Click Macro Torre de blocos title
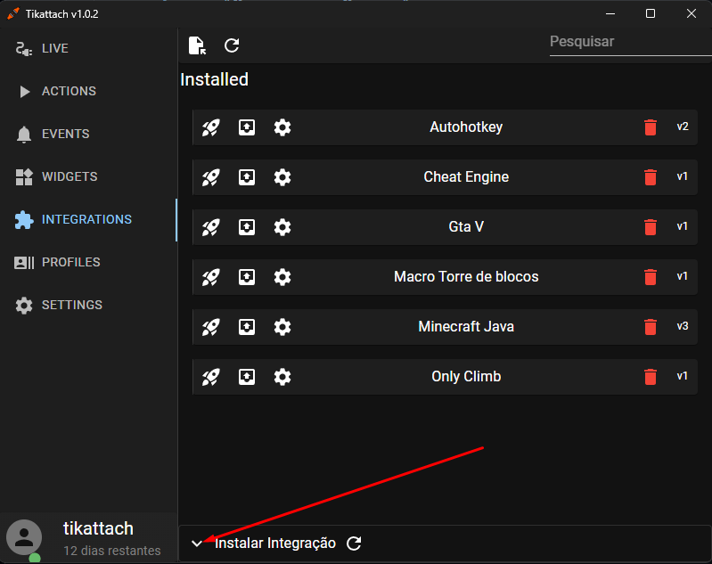 (466, 276)
